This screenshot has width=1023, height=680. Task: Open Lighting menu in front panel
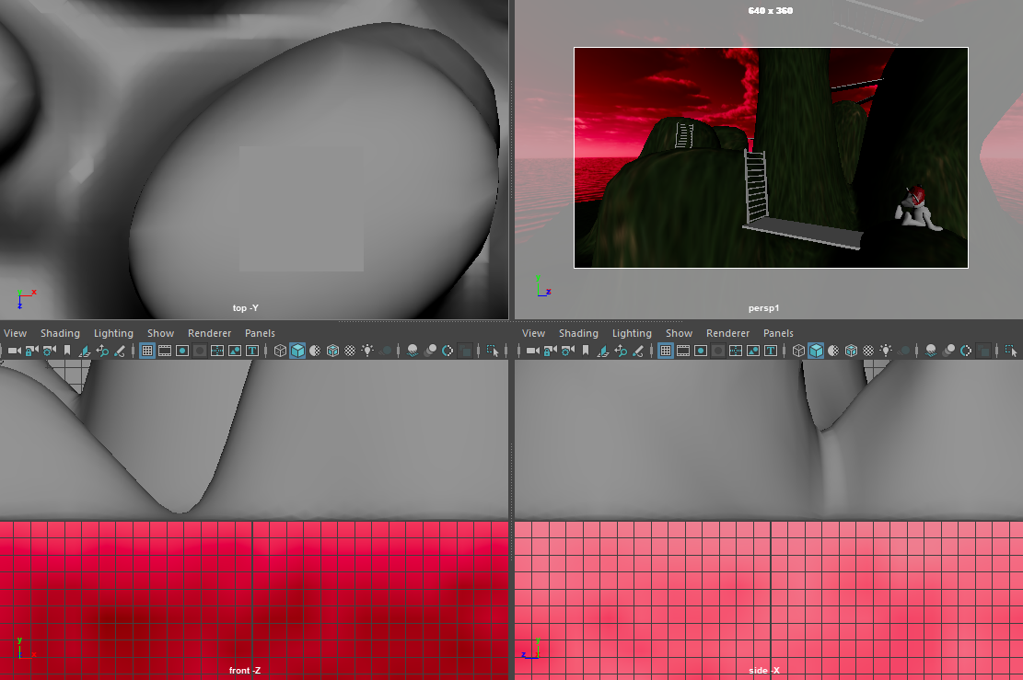point(113,333)
